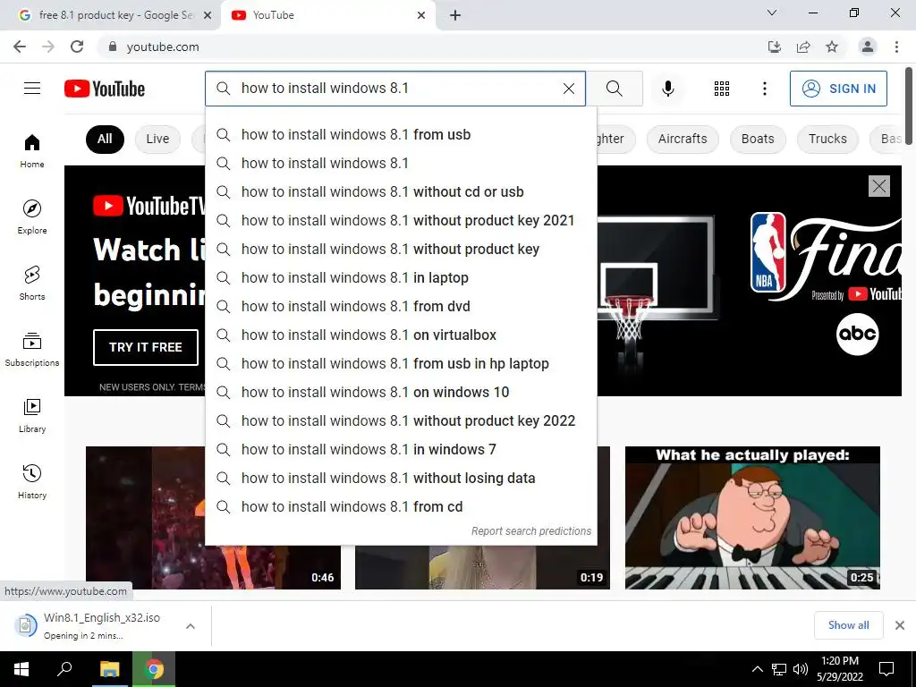This screenshot has height=687, width=916.
Task: Bookmark this page with star icon
Action: [832, 47]
